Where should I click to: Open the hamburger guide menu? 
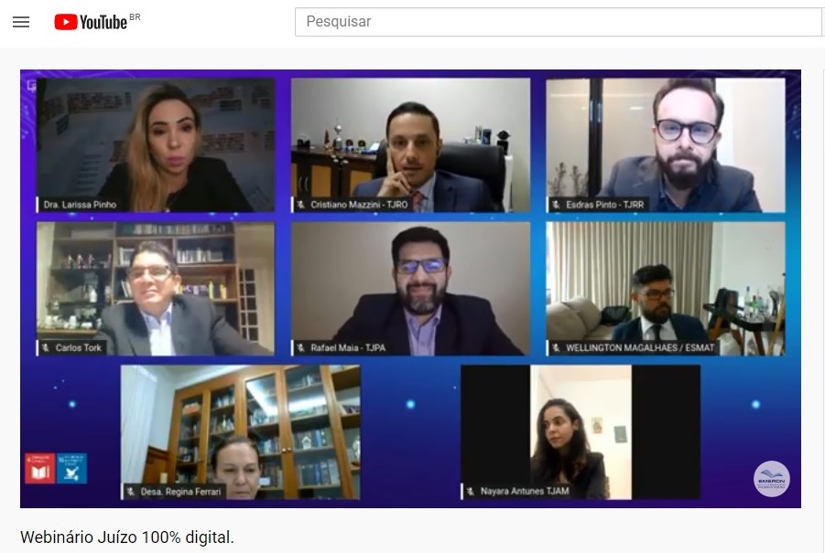tap(21, 22)
